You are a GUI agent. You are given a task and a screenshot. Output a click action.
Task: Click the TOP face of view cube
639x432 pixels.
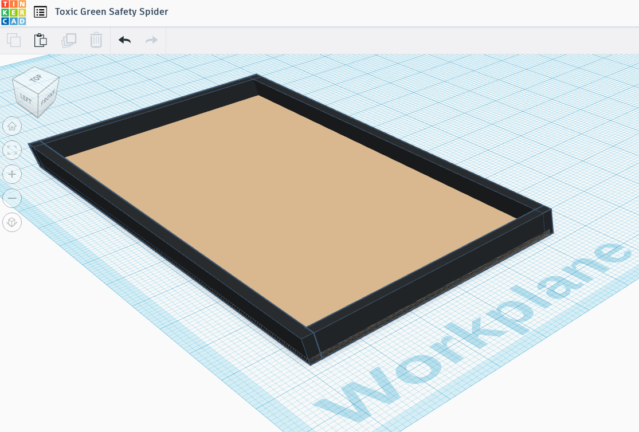(x=36, y=78)
